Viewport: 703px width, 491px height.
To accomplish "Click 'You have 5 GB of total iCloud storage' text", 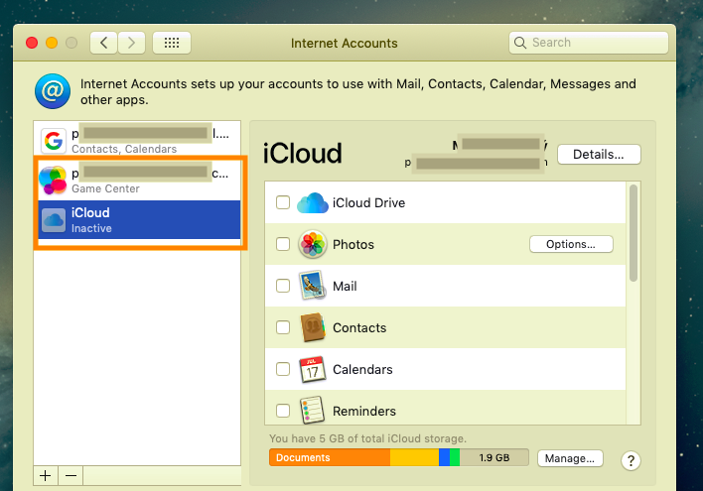I will point(367,438).
